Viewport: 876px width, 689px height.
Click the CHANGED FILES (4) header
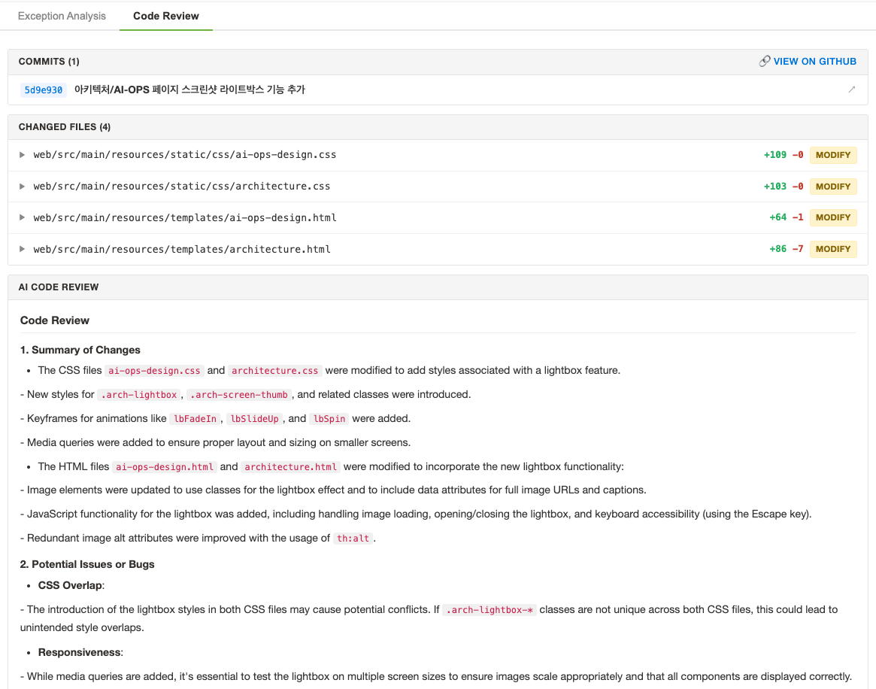[65, 127]
